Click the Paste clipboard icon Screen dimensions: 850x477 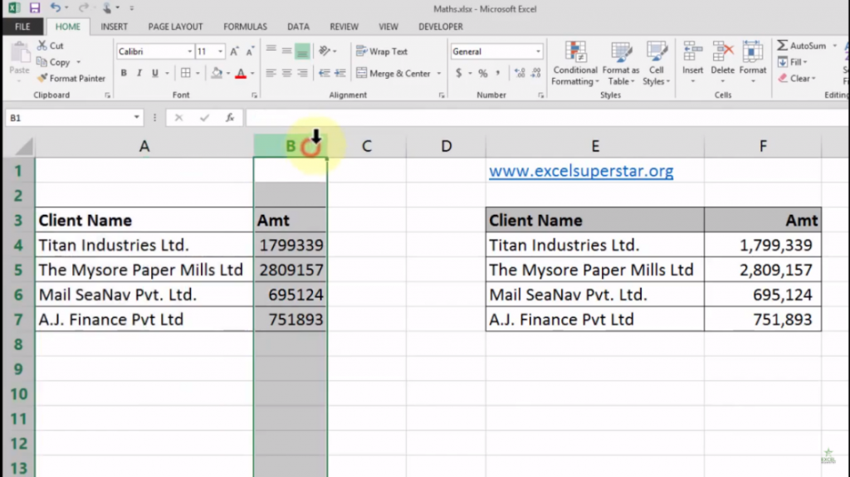20,54
